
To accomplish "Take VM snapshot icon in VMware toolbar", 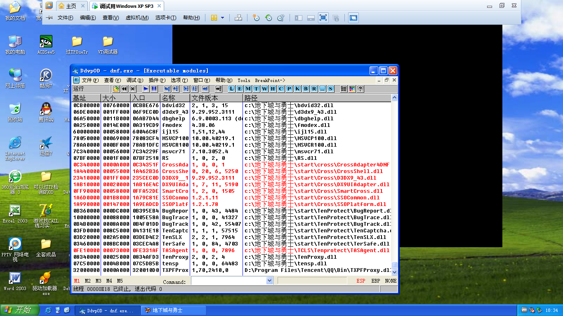I will coord(256,18).
